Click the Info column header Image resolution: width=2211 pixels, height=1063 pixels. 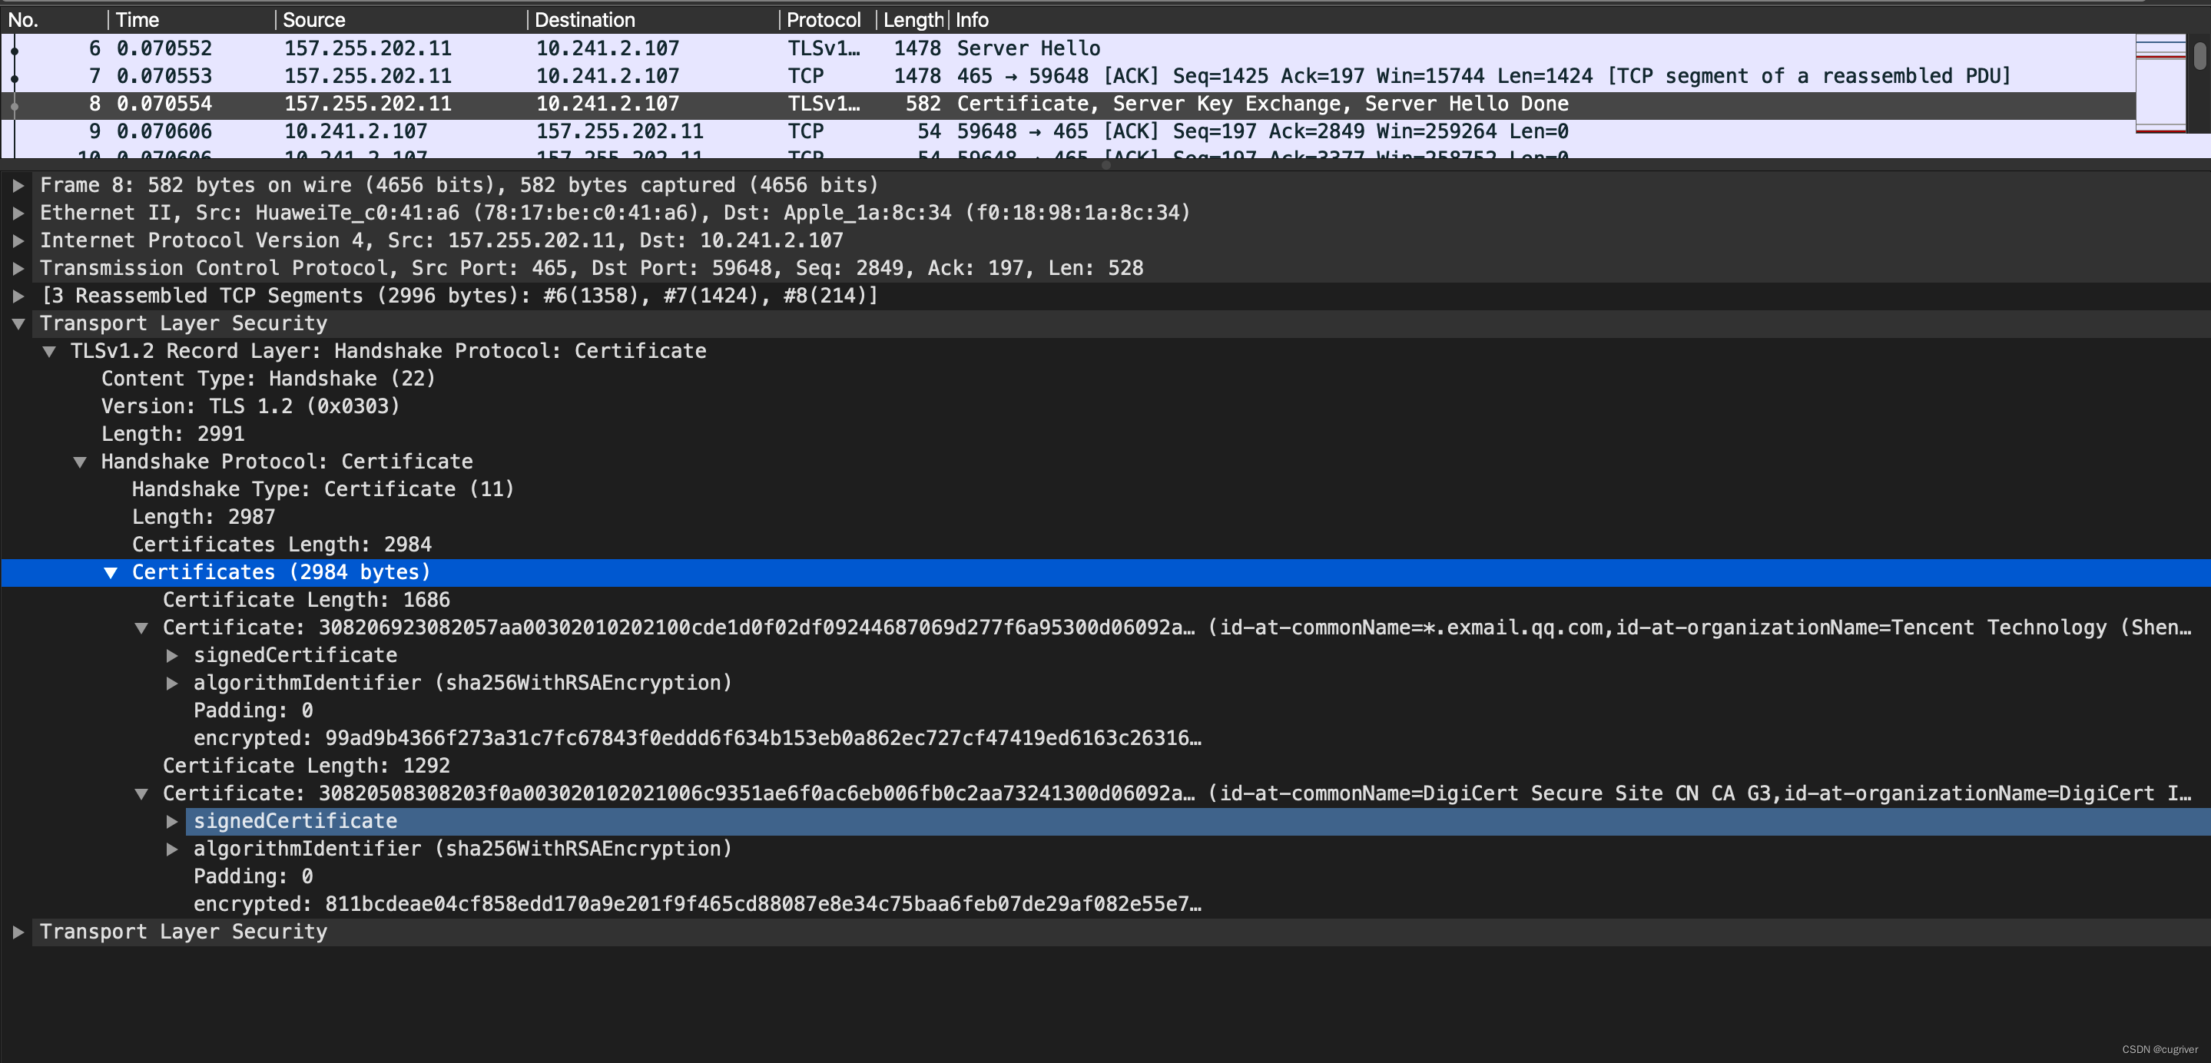pyautogui.click(x=972, y=20)
